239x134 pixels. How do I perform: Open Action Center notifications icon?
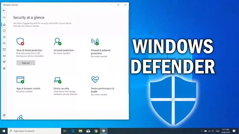click(234, 131)
